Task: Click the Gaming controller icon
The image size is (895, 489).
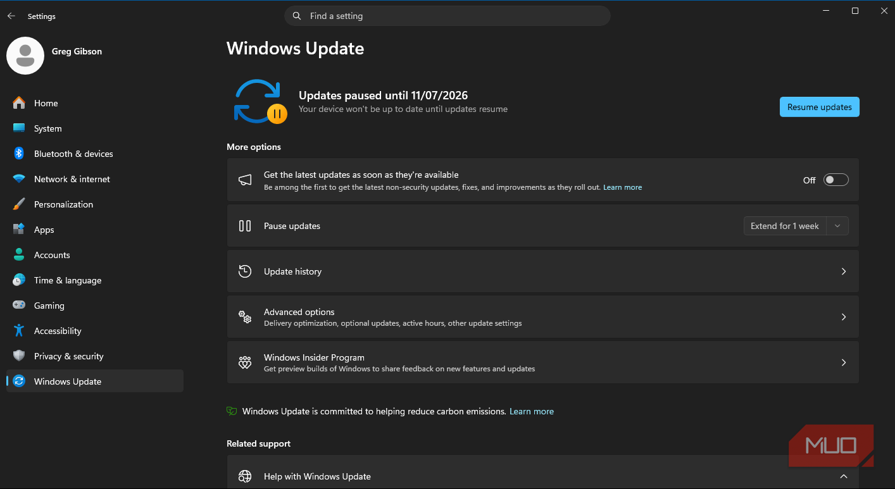Action: pyautogui.click(x=19, y=306)
